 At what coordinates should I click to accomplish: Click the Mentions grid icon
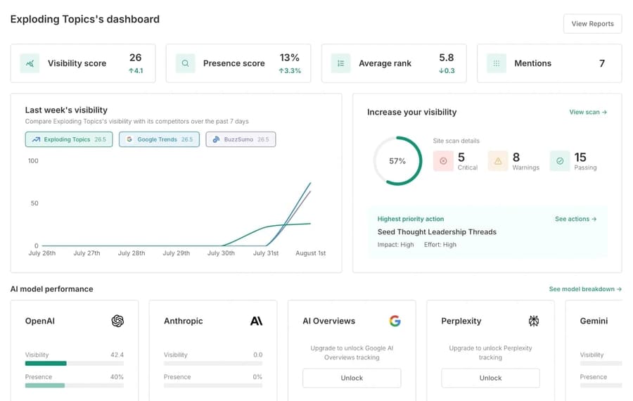[x=497, y=63]
